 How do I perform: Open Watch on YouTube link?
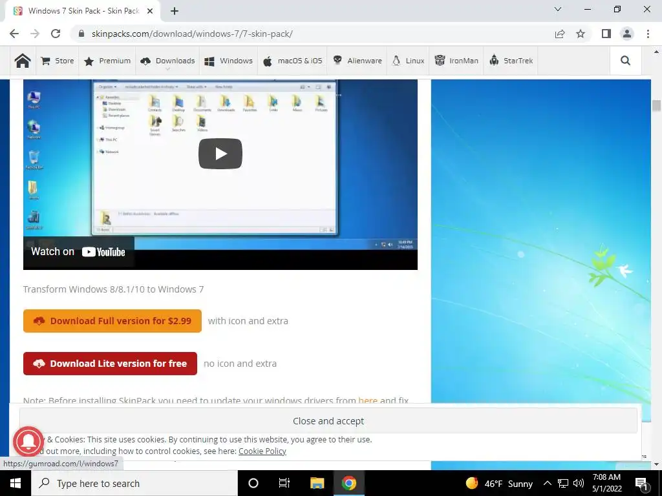click(78, 252)
